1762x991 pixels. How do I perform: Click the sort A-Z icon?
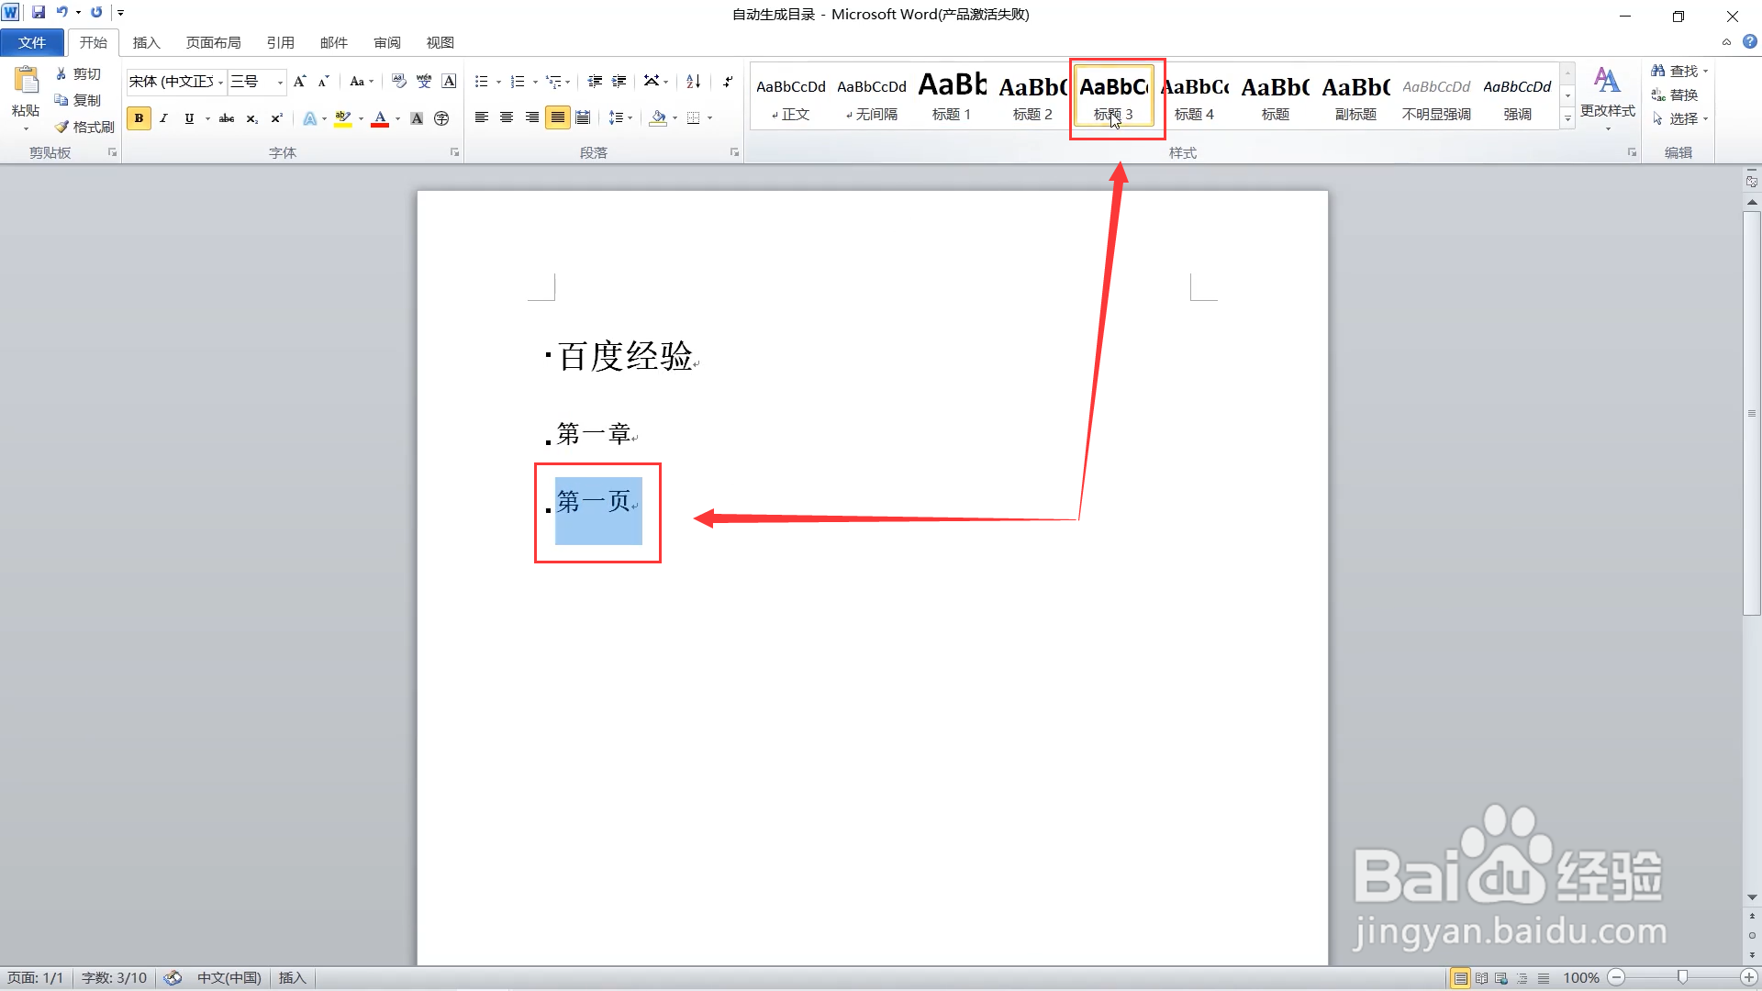694,82
